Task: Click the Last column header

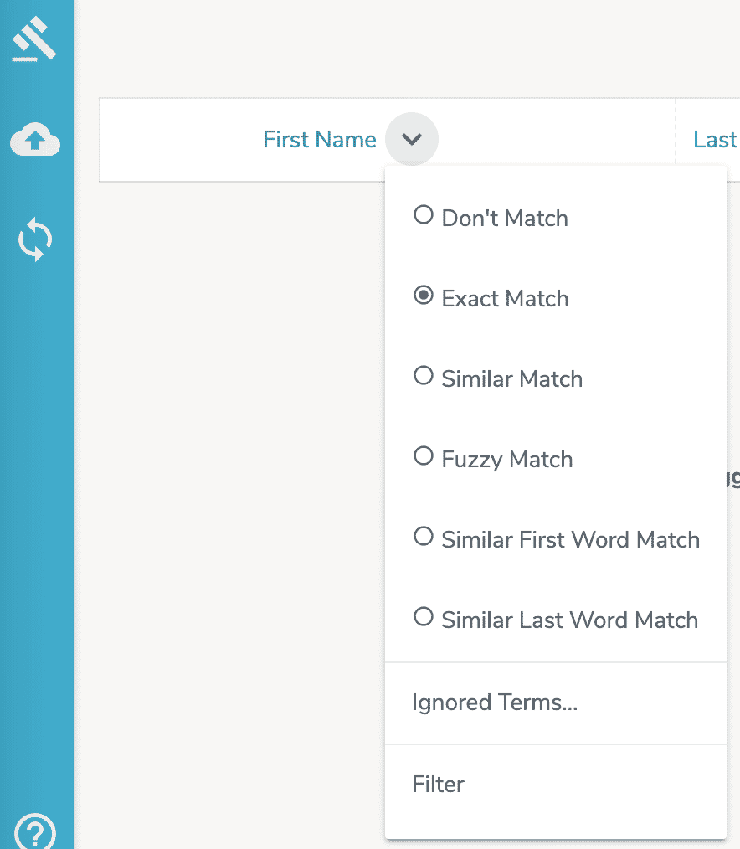Action: click(715, 140)
